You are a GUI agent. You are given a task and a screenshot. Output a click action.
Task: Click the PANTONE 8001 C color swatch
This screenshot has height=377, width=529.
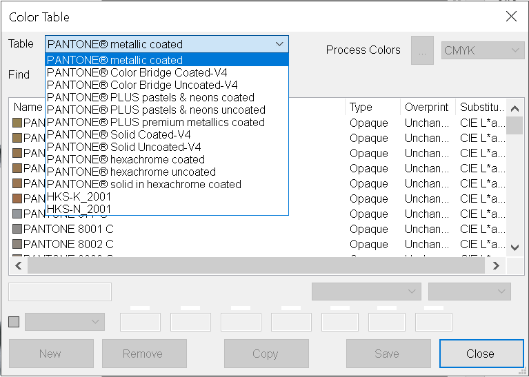click(x=17, y=229)
